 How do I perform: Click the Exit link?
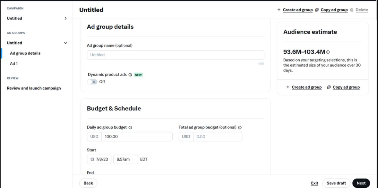315,183
